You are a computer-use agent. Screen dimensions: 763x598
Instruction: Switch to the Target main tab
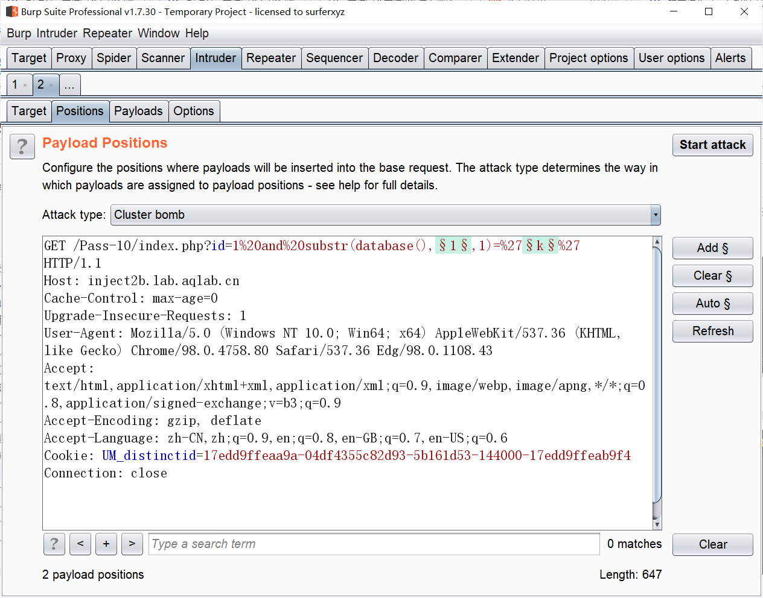click(x=29, y=58)
